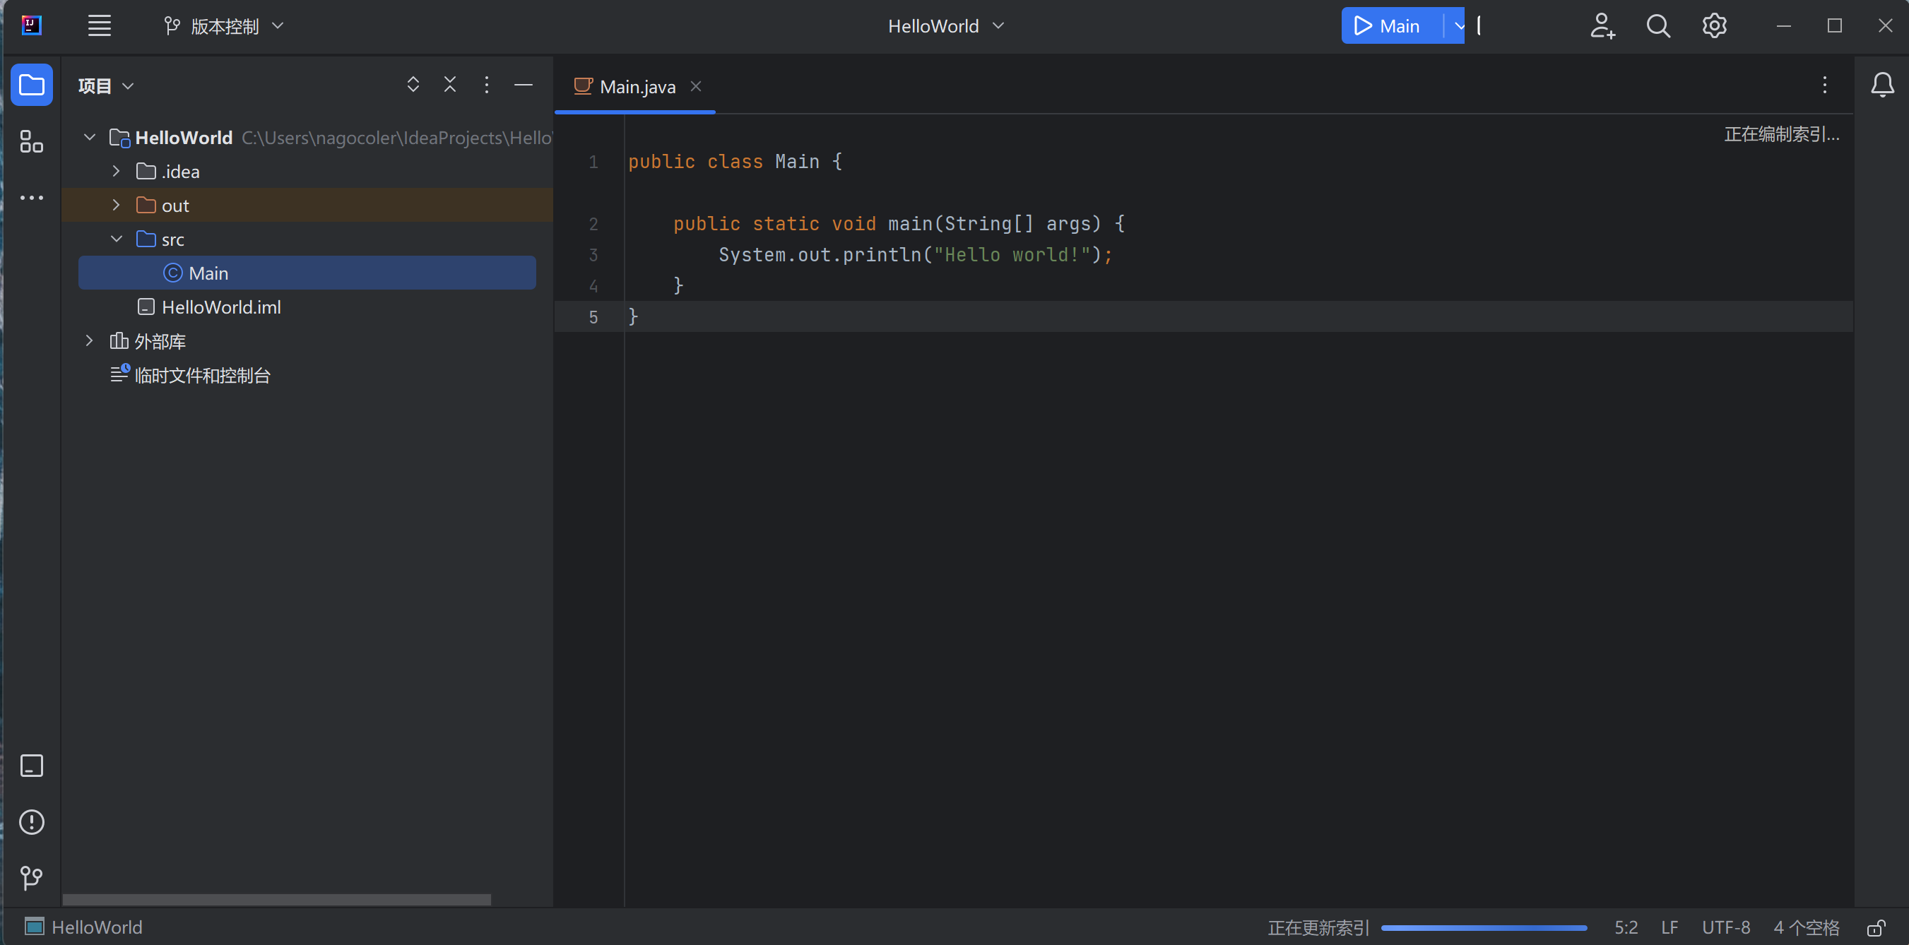Open the 版本控制 version control menu
The width and height of the screenshot is (1909, 945).
coord(224,26)
